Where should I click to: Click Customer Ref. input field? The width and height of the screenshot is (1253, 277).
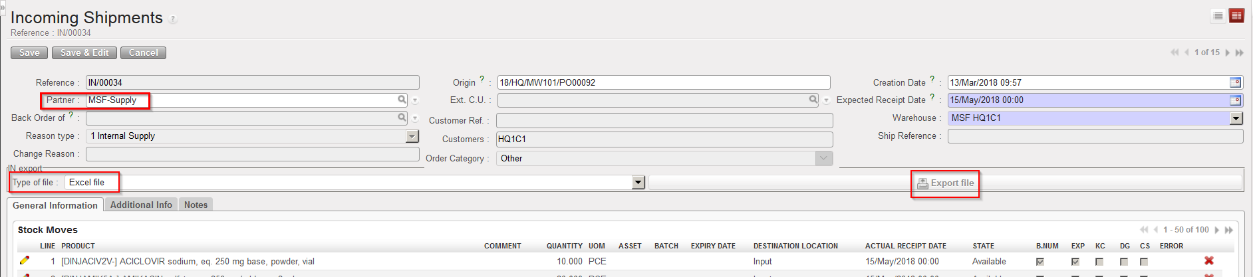coord(664,120)
